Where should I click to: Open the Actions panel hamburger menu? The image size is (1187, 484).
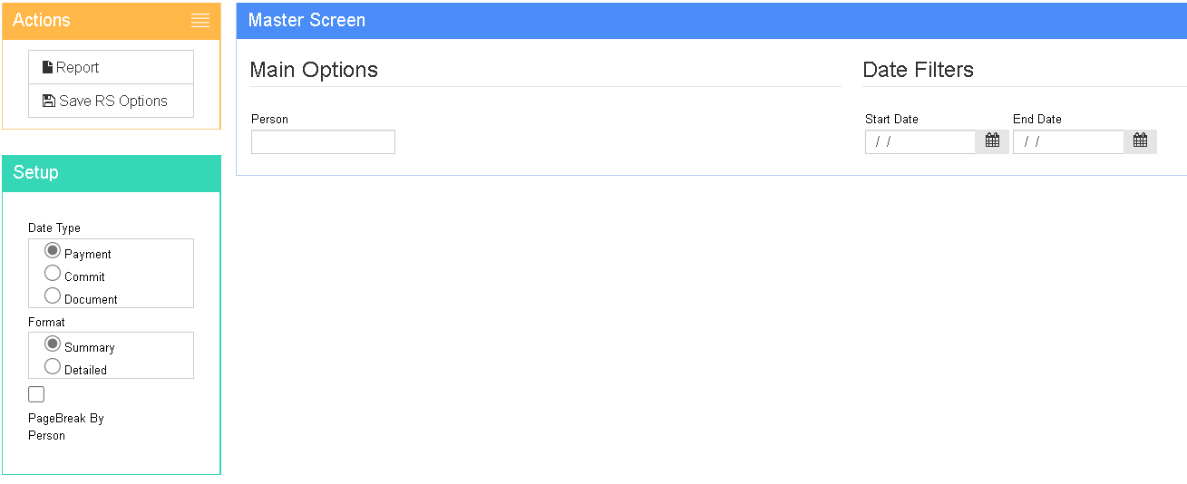click(200, 21)
